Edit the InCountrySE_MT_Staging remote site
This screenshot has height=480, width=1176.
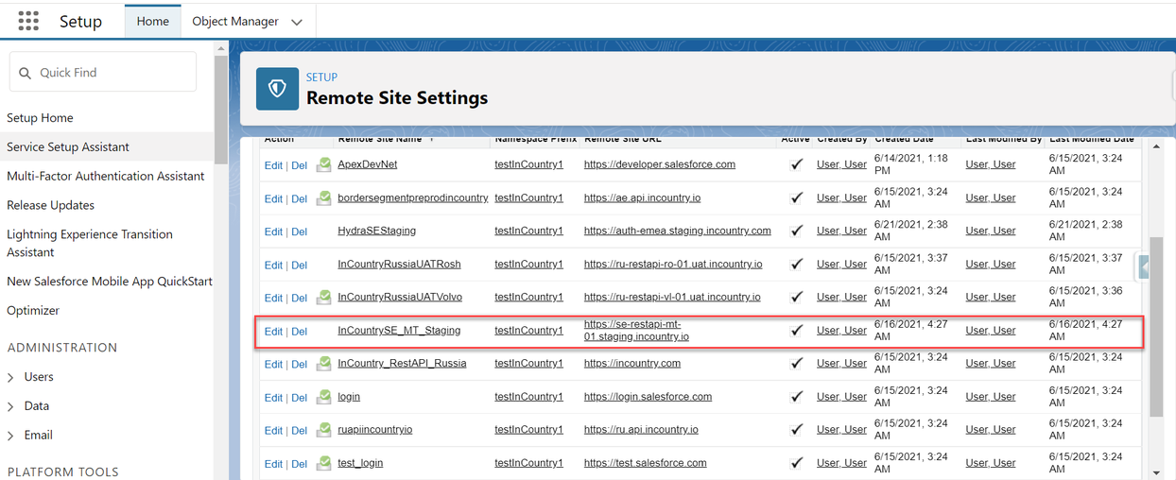(273, 332)
